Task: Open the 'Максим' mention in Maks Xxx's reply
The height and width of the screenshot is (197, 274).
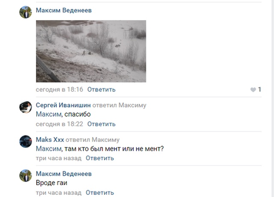Action: [x=49, y=149]
